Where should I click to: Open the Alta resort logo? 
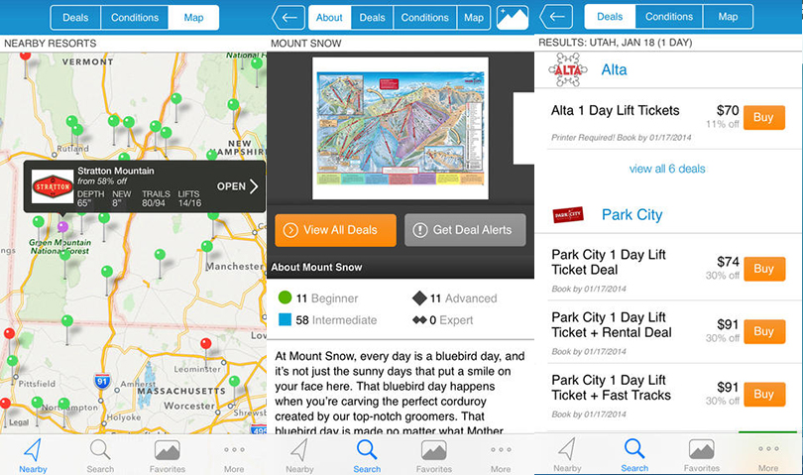point(568,69)
